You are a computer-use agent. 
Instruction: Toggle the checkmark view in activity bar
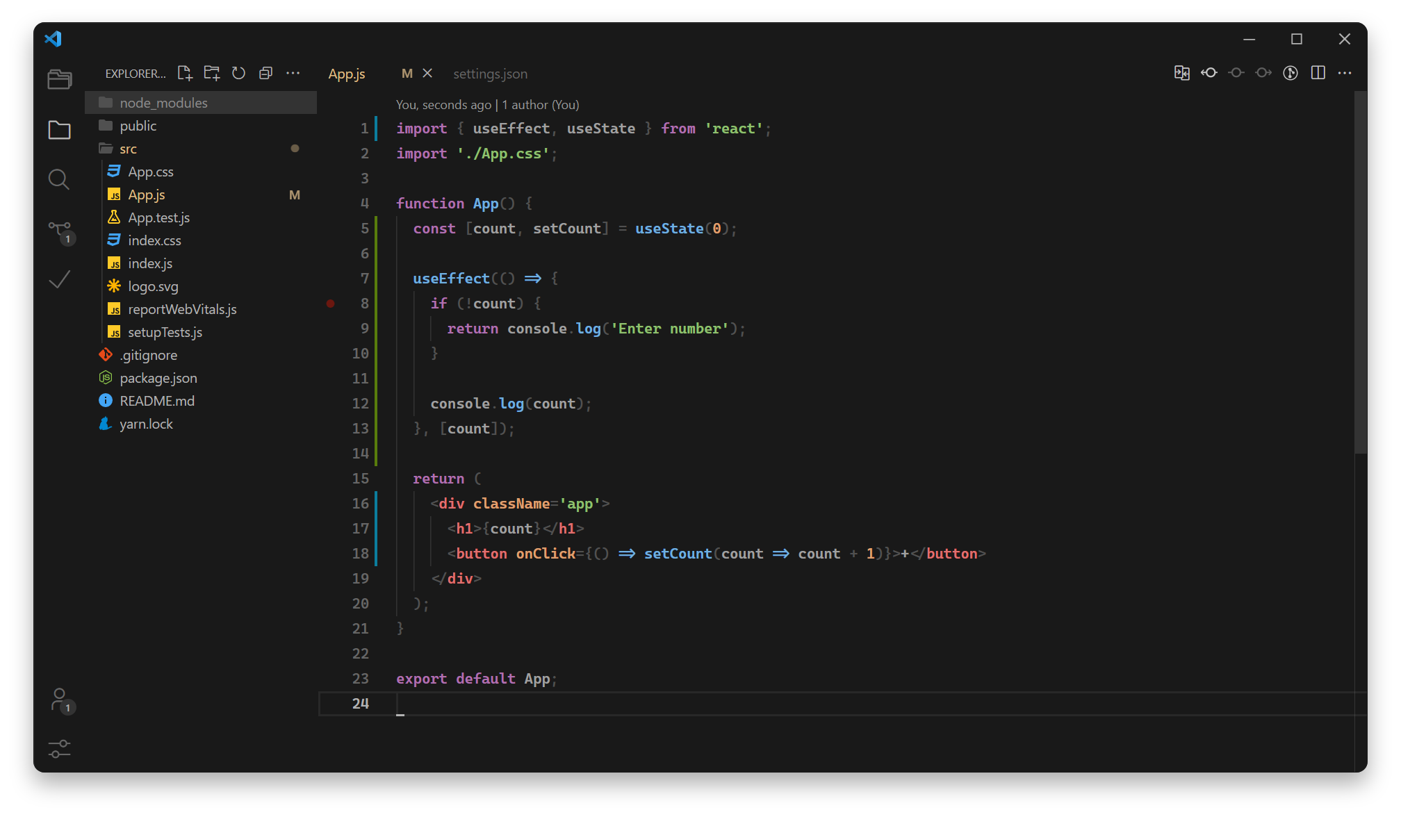60,280
